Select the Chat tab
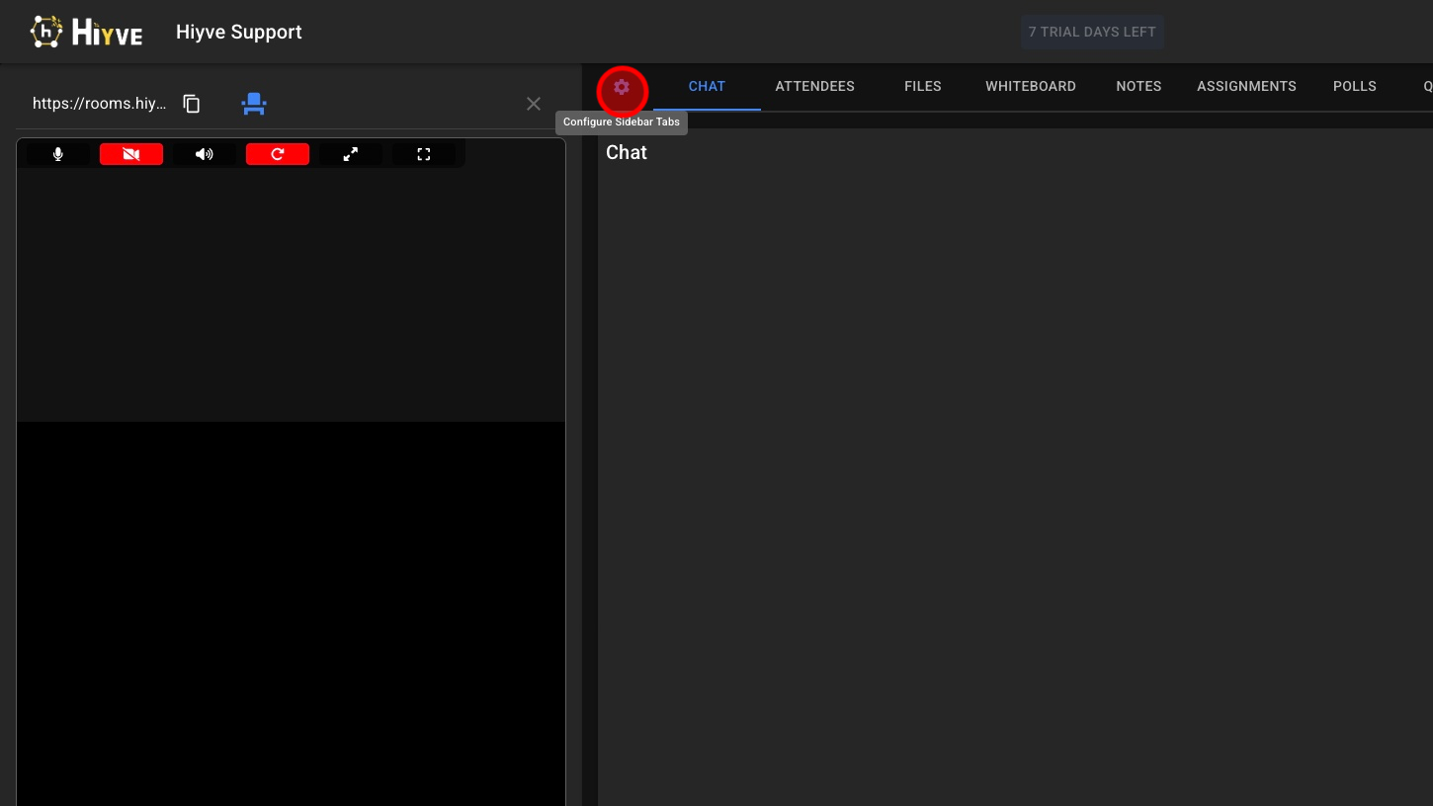Viewport: 1433px width, 806px height. click(707, 87)
